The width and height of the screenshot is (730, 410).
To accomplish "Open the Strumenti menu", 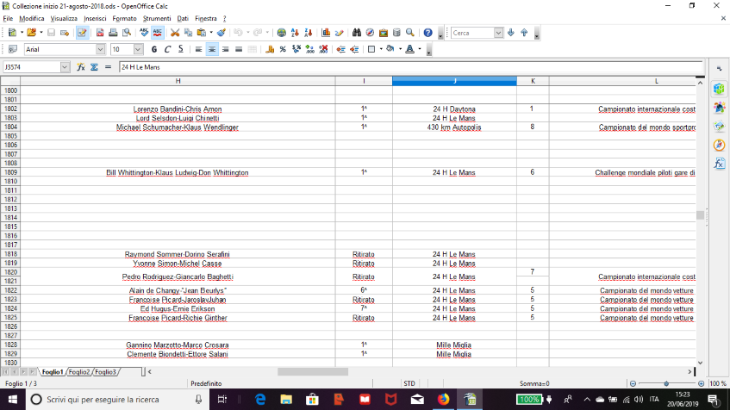I will click(x=157, y=19).
